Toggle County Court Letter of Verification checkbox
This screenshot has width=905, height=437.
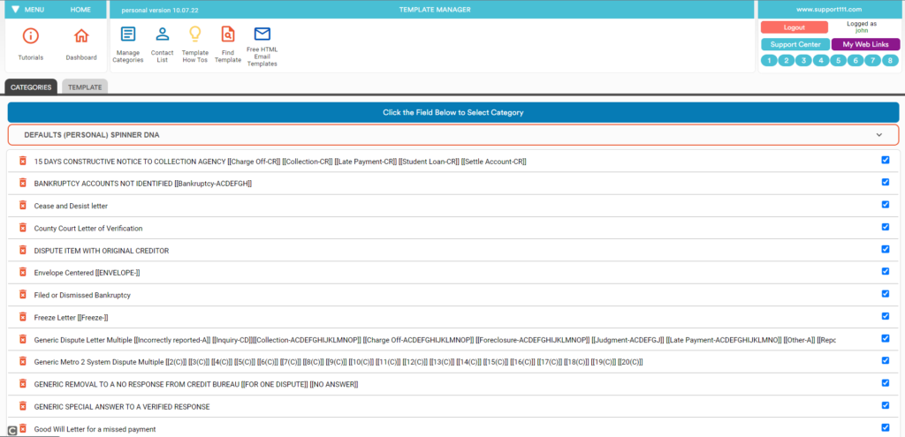tap(886, 227)
